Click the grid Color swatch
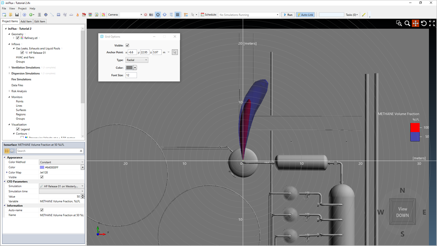 pos(129,68)
